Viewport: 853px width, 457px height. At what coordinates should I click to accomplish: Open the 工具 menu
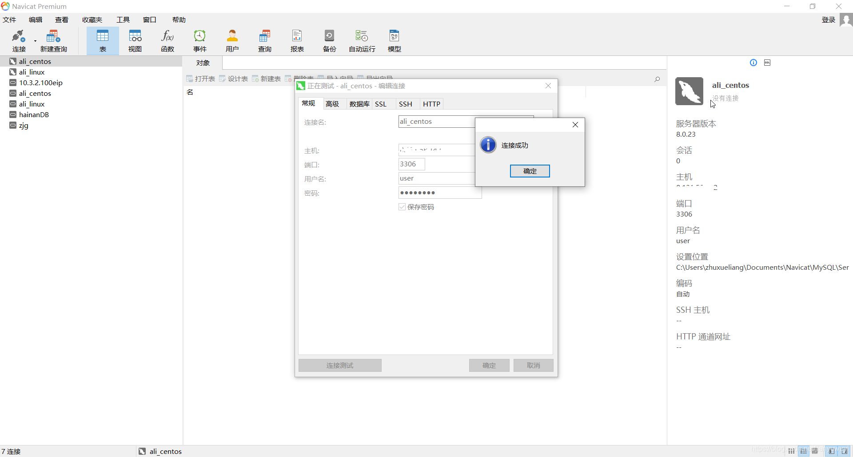[x=123, y=20]
